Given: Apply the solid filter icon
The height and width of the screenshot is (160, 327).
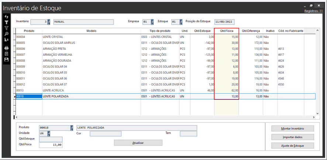Looking at the screenshot, I should point(6,22).
